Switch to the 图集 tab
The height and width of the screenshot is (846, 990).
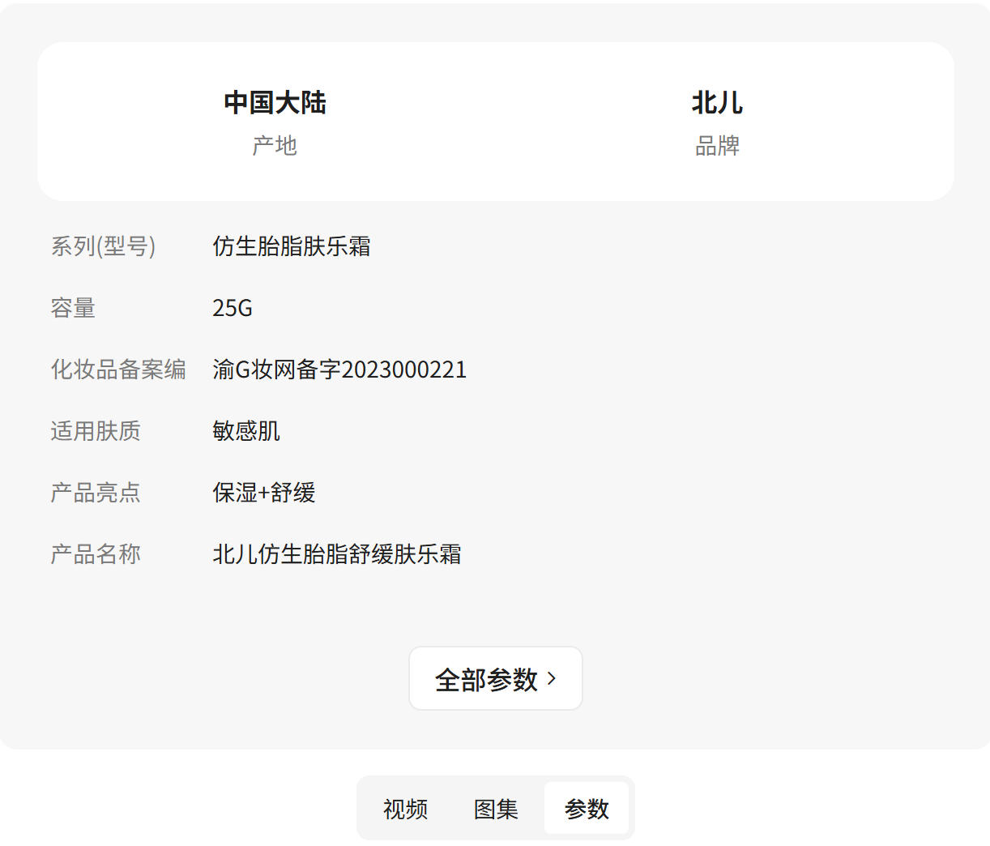tap(496, 809)
